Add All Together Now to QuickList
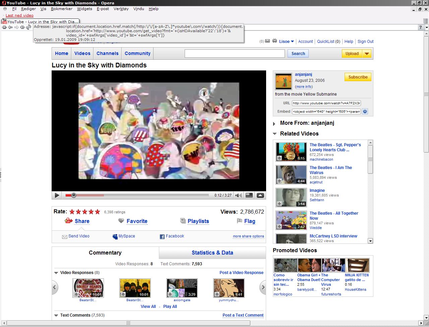The width and height of the screenshot is (429, 327). pos(279,227)
